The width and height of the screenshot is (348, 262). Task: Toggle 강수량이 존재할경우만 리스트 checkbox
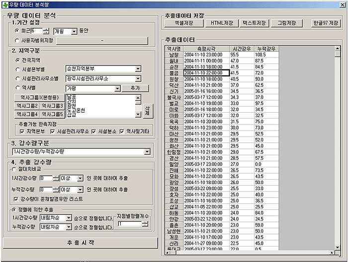[17, 199]
